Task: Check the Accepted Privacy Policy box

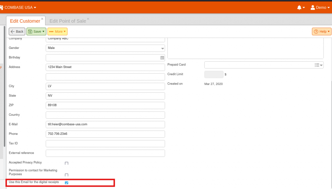Action: click(x=66, y=163)
